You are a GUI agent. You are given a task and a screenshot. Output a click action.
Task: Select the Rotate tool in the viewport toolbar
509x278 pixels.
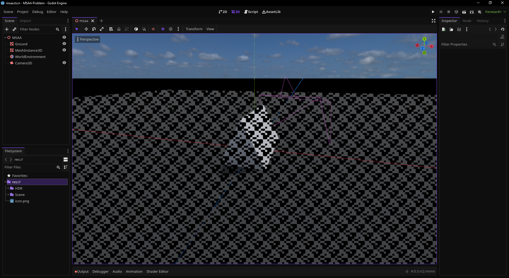94,29
